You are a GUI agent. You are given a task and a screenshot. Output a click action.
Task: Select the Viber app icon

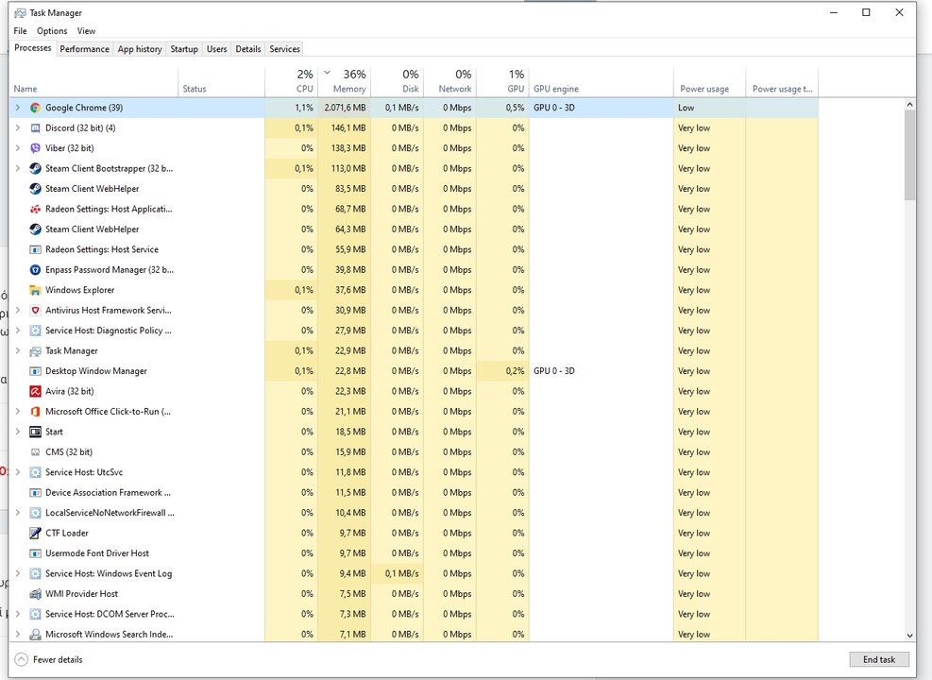pyautogui.click(x=35, y=148)
